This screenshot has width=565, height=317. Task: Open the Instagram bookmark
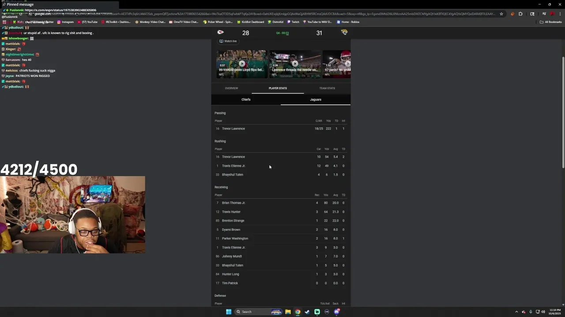(65, 22)
